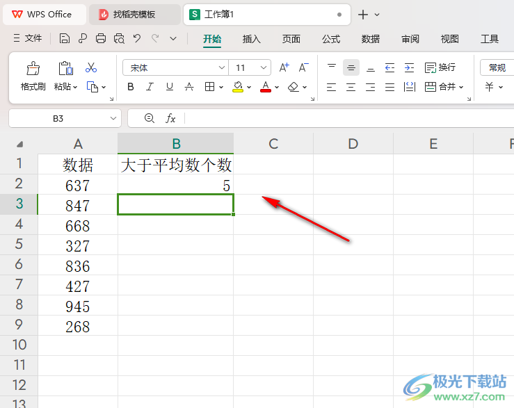Switch to 公式 ribbon tab
514x408 pixels.
(x=331, y=39)
